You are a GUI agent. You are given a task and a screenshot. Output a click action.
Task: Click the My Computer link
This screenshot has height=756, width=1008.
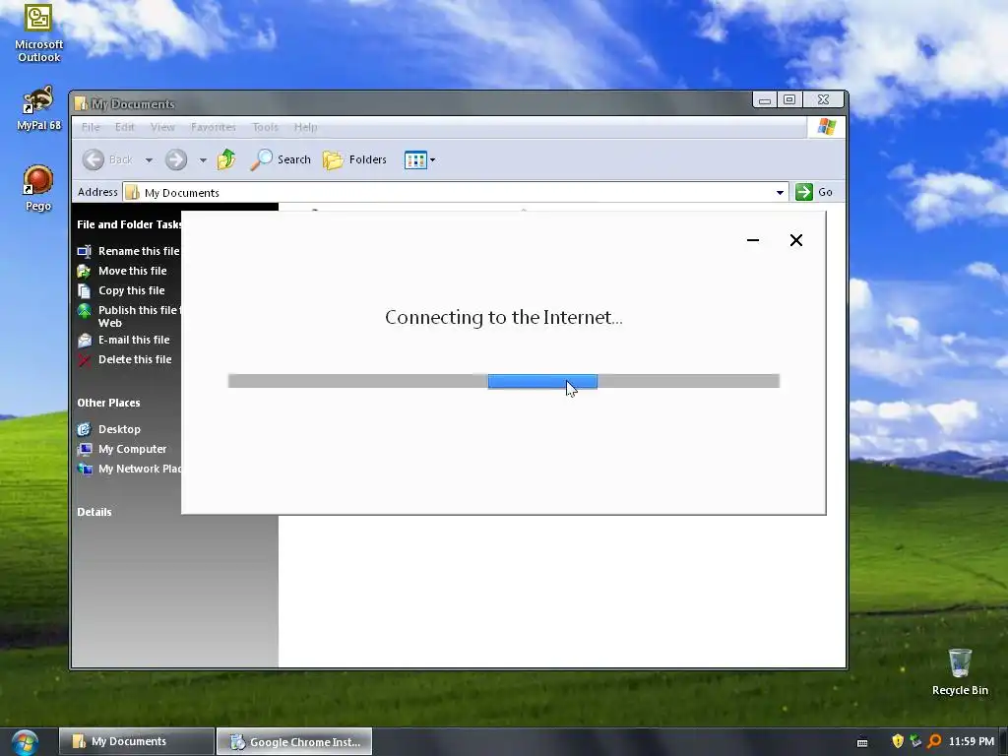click(x=133, y=449)
